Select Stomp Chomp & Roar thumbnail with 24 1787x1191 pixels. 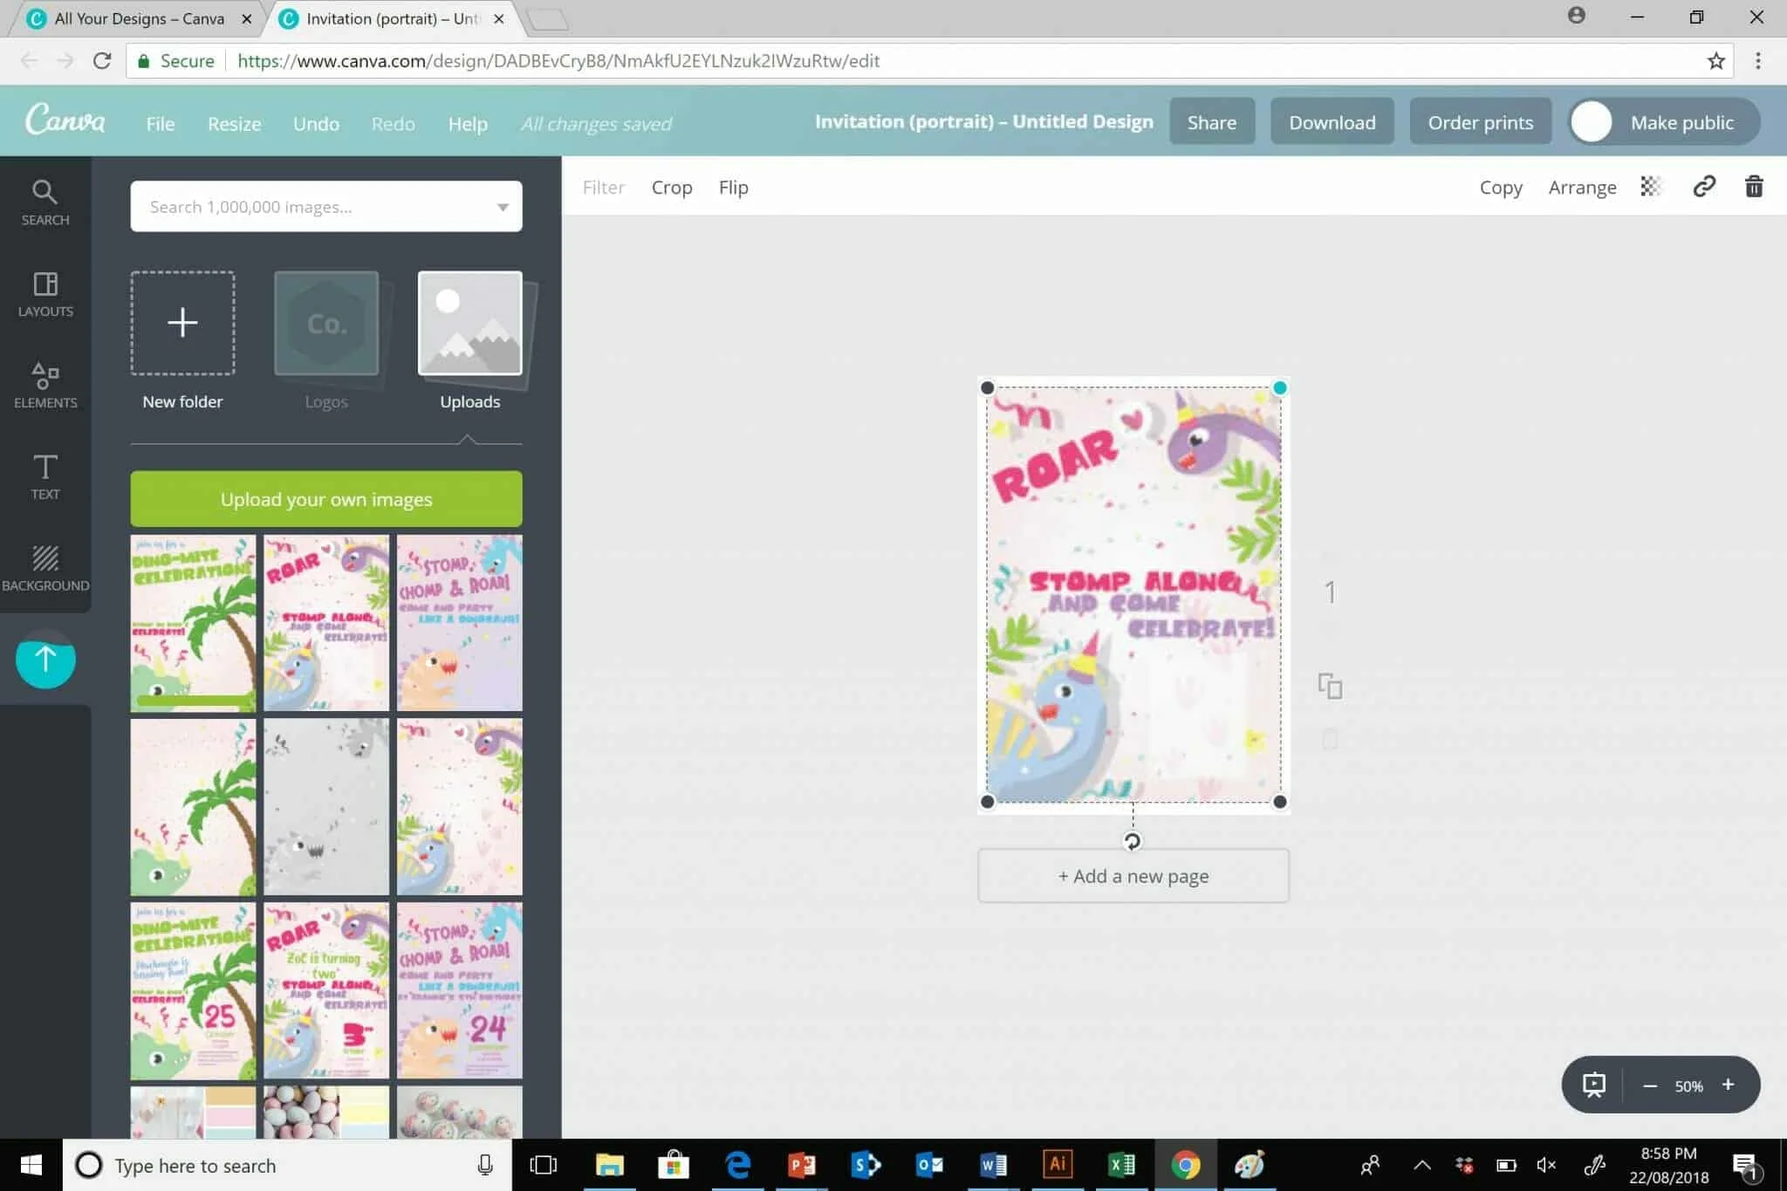coord(460,990)
